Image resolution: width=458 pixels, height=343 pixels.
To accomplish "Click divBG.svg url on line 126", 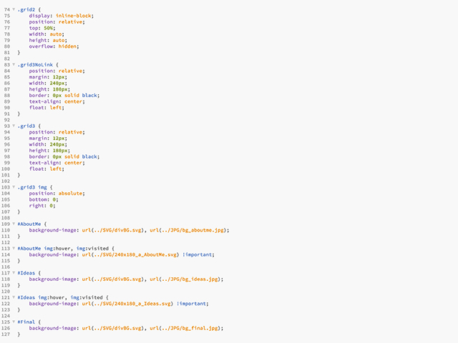I will click(x=113, y=328).
